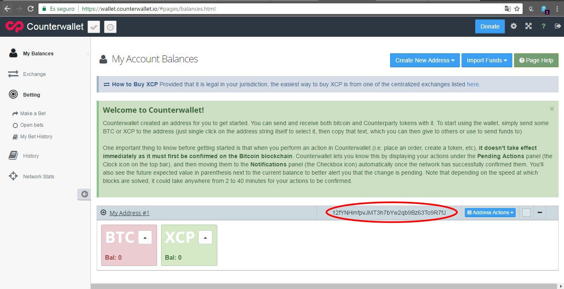The image size is (564, 289).
Task: Dismiss the Welcome to Counterwallet message
Action: pos(552,109)
